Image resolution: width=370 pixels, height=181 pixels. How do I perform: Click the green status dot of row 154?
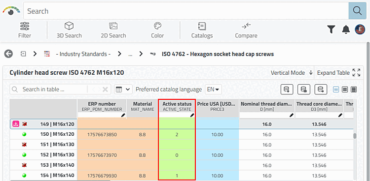tap(24, 176)
